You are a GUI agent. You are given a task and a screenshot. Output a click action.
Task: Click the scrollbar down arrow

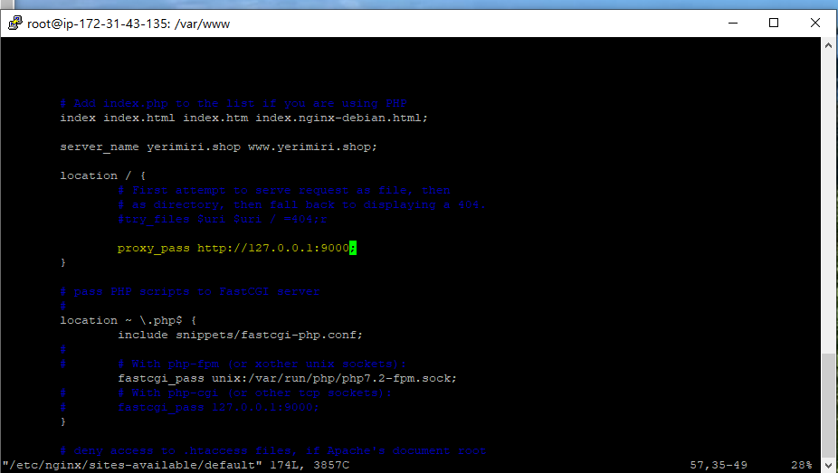point(828,465)
